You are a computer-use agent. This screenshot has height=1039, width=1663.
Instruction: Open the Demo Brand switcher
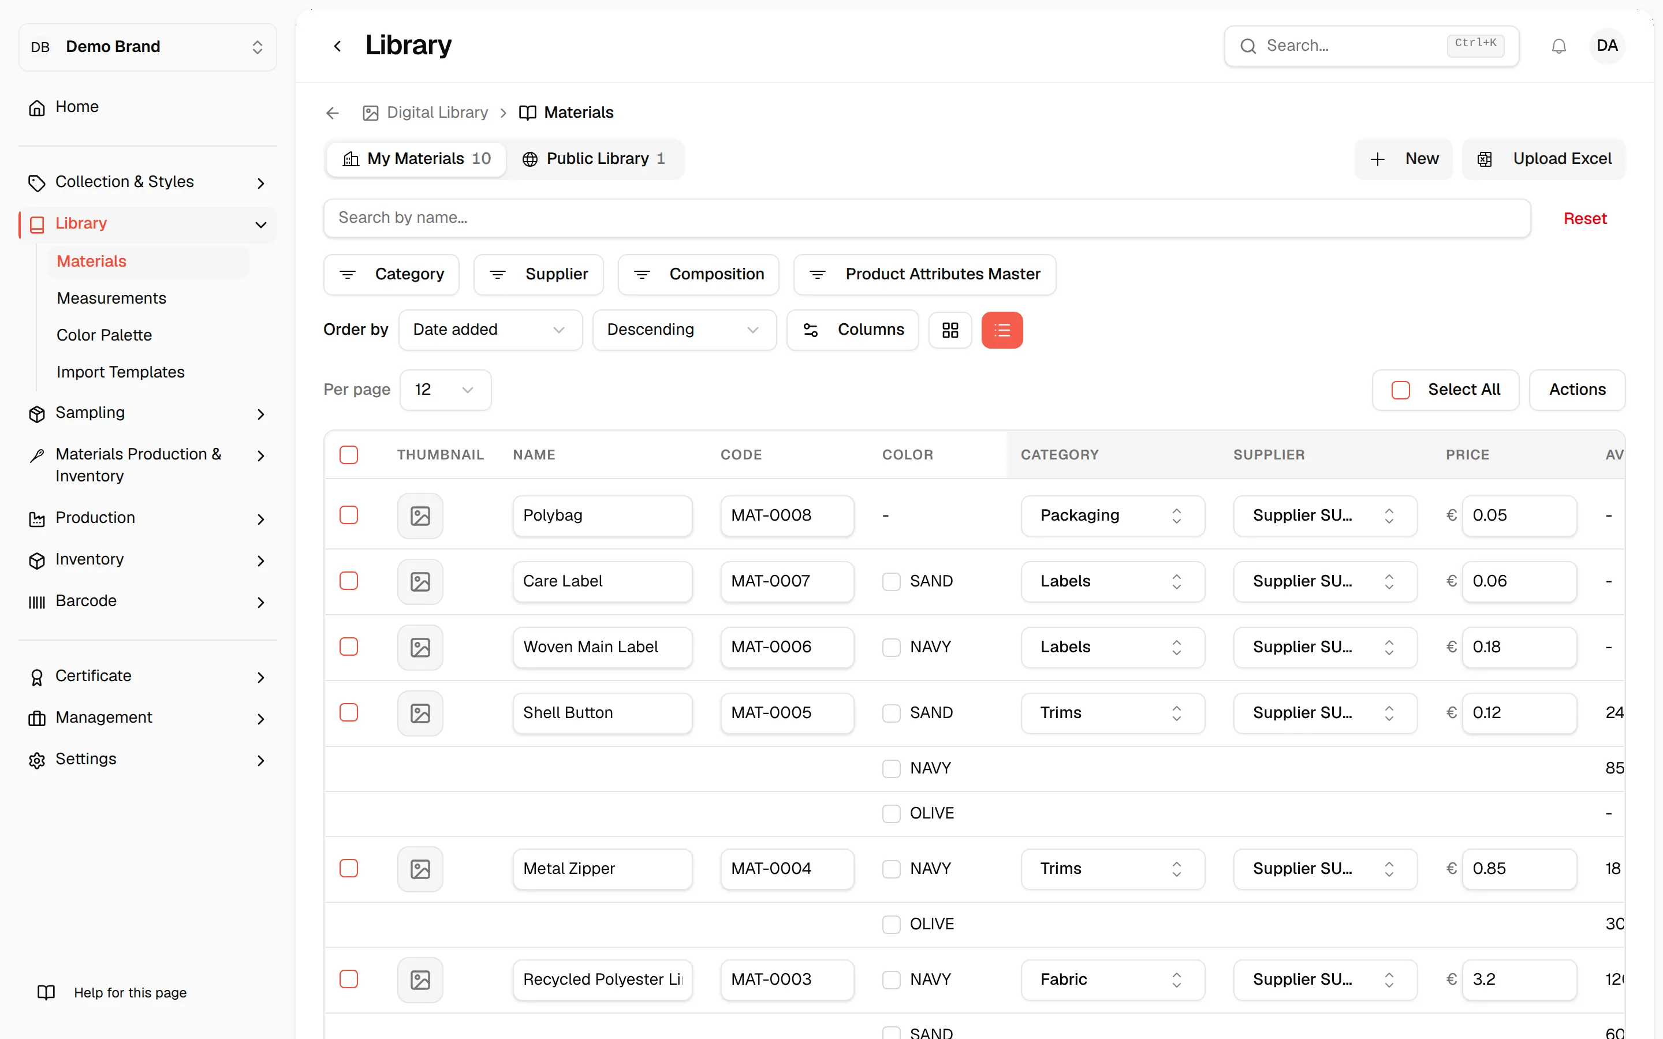147,47
